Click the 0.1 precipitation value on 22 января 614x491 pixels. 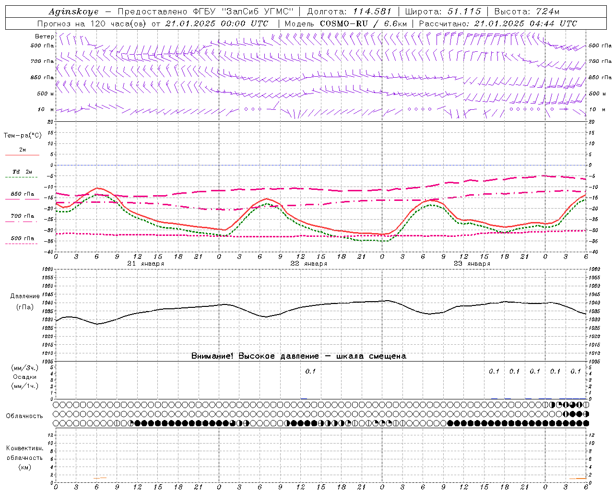(x=310, y=371)
